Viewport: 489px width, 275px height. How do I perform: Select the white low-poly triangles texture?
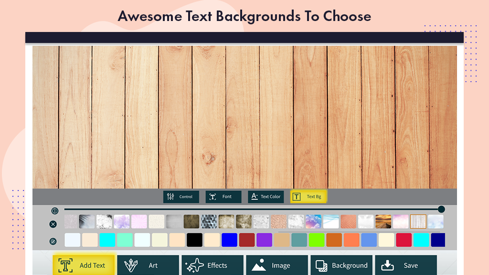261,222
